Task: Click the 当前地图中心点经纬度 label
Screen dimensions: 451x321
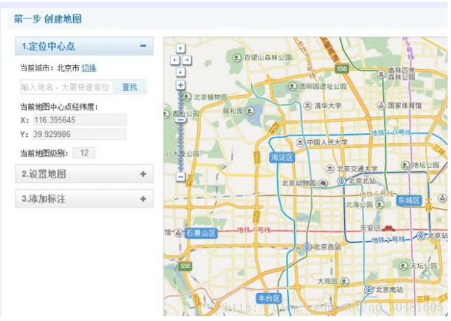Action: point(59,107)
